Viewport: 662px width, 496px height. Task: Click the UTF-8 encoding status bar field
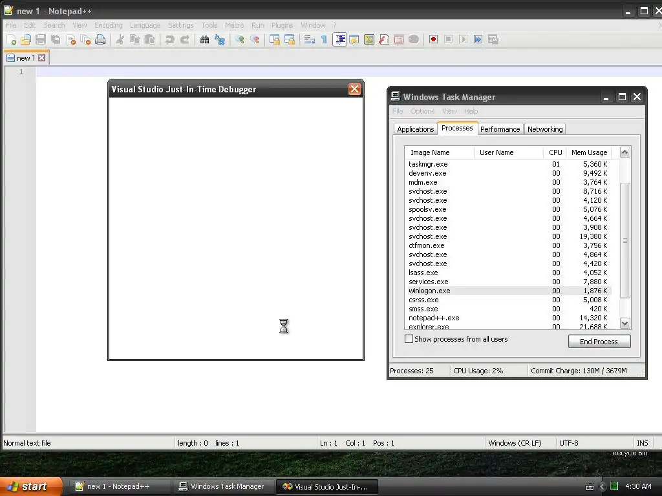pos(595,443)
